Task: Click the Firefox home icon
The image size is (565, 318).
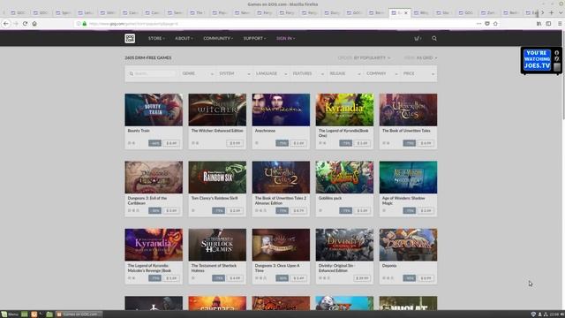Action: coord(34,24)
